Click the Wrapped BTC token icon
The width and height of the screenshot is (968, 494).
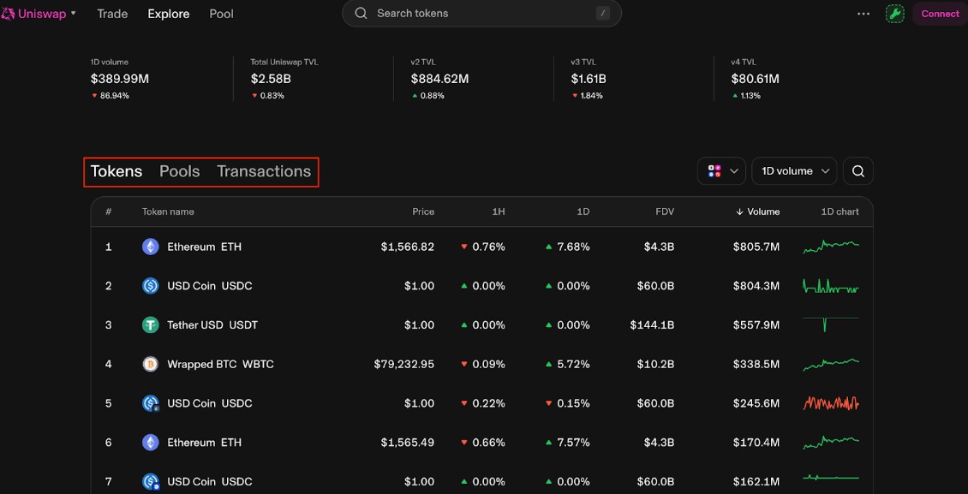[150, 364]
